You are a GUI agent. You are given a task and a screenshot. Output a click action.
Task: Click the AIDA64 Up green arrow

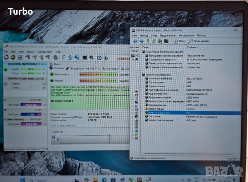148,41
